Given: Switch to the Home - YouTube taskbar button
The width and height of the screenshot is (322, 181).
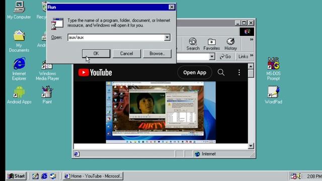Looking at the screenshot, I should [93, 176].
